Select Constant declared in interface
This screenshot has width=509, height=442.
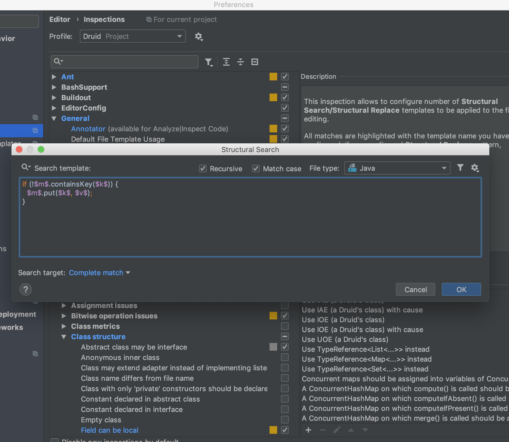coord(132,409)
